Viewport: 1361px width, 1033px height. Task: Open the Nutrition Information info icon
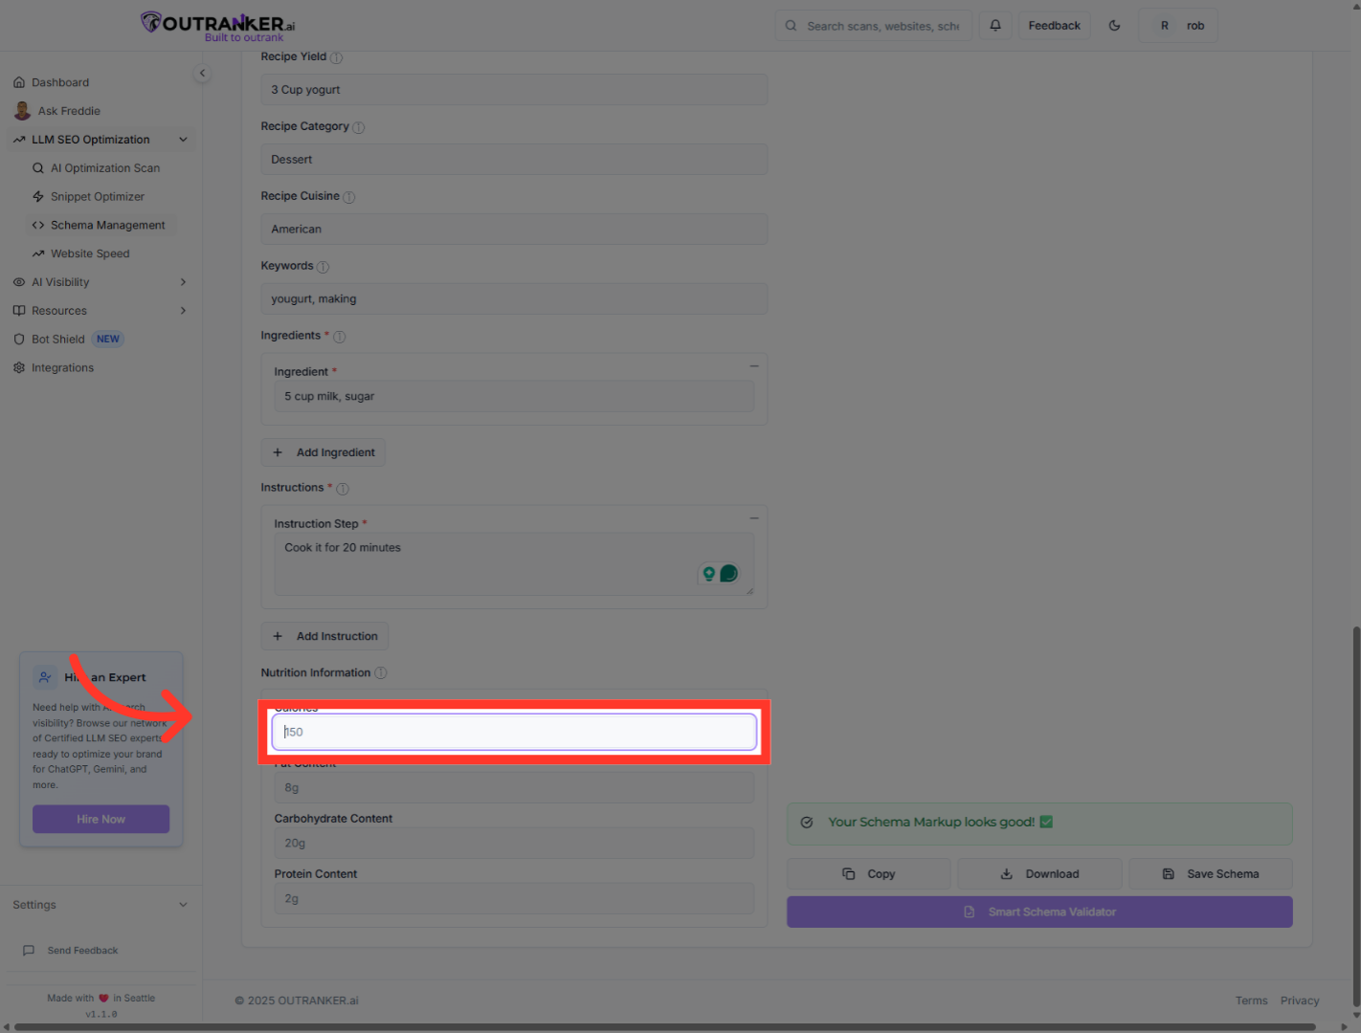click(381, 673)
